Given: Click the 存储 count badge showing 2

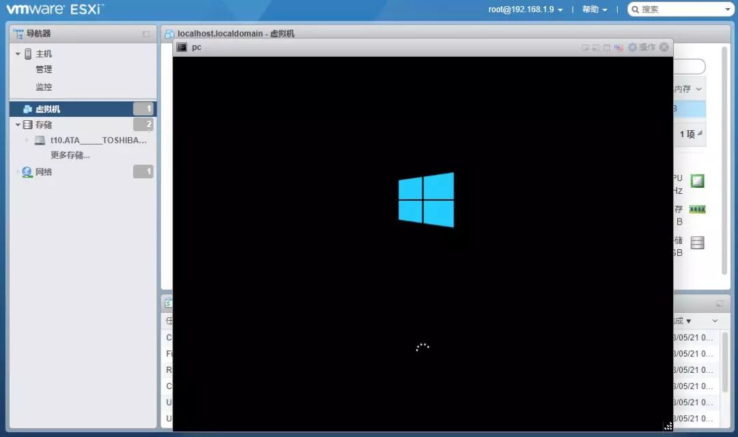Looking at the screenshot, I should point(143,124).
